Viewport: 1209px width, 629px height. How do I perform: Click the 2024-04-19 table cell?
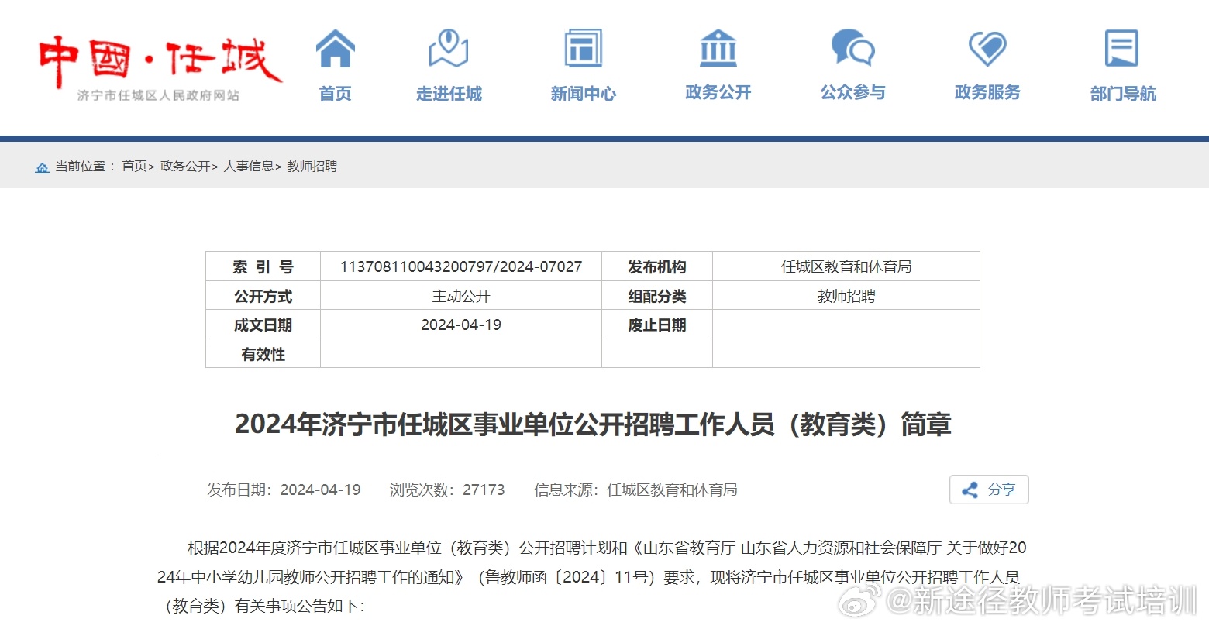point(461,325)
